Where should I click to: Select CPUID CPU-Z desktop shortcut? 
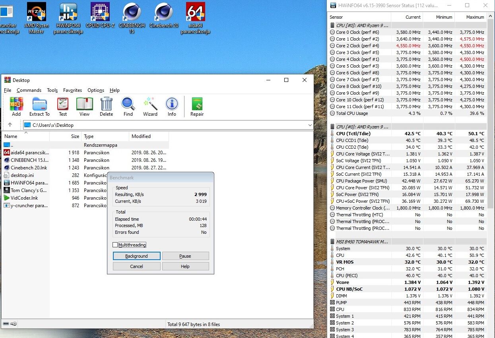click(x=100, y=15)
